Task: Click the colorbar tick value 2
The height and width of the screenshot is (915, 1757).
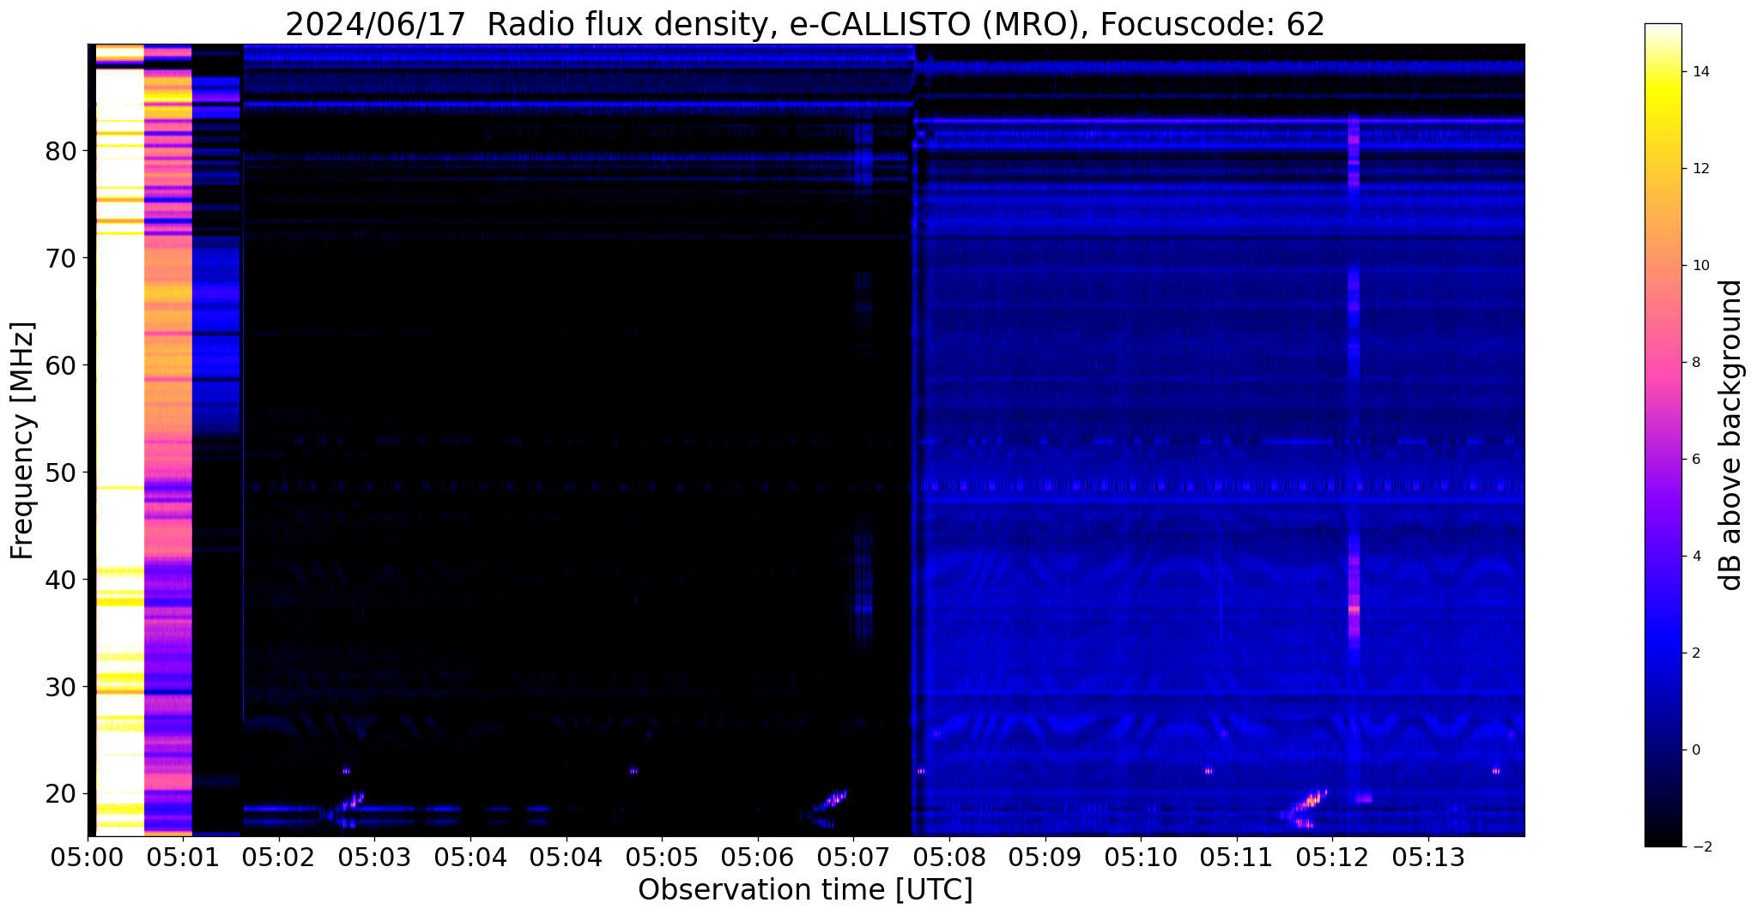Action: click(x=1696, y=653)
